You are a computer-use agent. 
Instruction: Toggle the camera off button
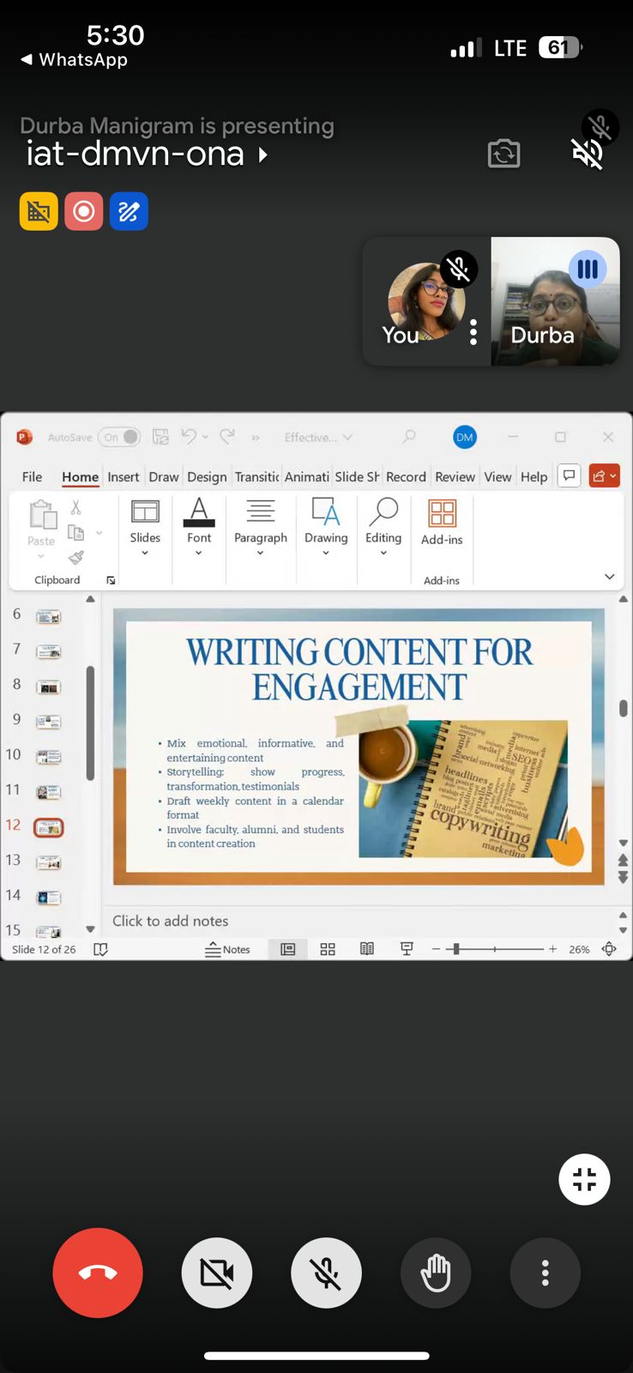[217, 1273]
